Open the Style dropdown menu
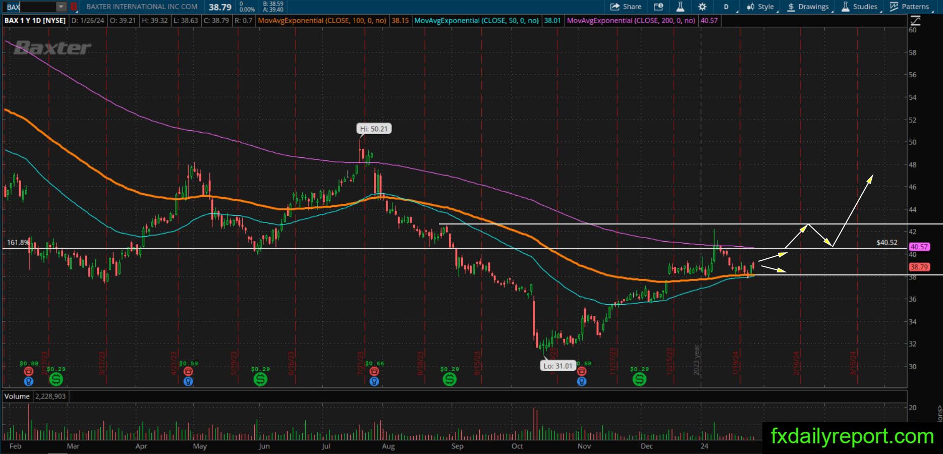943x454 pixels. [x=761, y=7]
